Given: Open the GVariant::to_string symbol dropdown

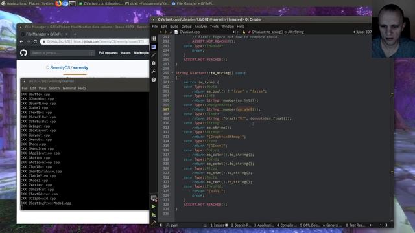Looking at the screenshot, I should click(302, 32).
